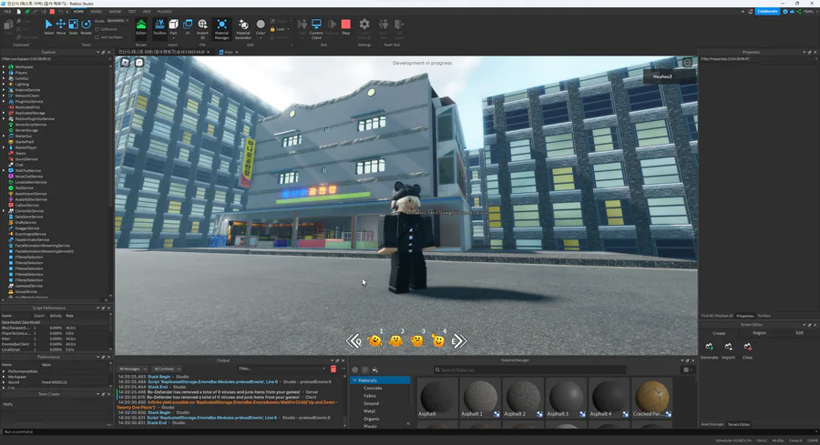Open the Mode Geometric dropdown
This screenshot has width=820, height=445.
(x=118, y=21)
